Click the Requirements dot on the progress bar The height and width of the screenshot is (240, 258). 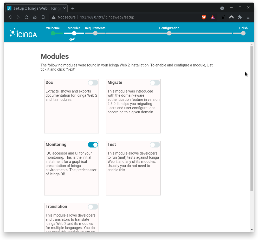pyautogui.click(x=95, y=33)
